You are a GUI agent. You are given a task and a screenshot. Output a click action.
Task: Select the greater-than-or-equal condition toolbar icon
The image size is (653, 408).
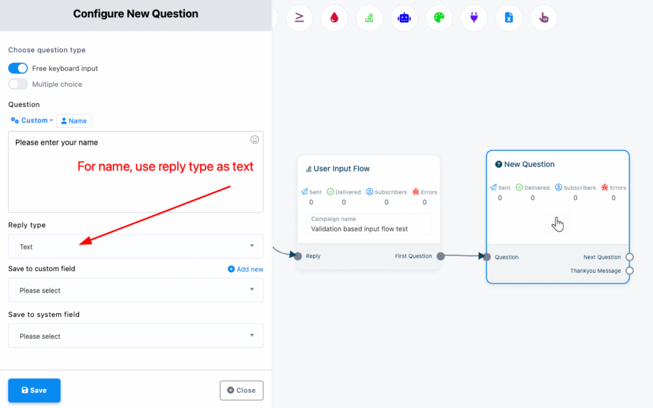299,18
